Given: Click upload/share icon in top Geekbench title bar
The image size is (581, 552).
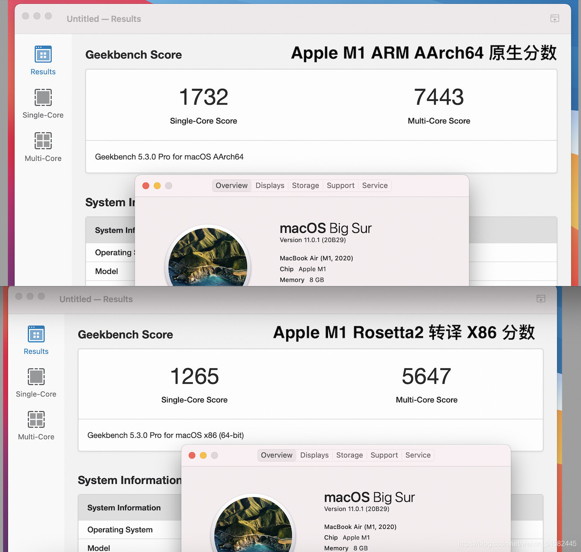Looking at the screenshot, I should (555, 19).
